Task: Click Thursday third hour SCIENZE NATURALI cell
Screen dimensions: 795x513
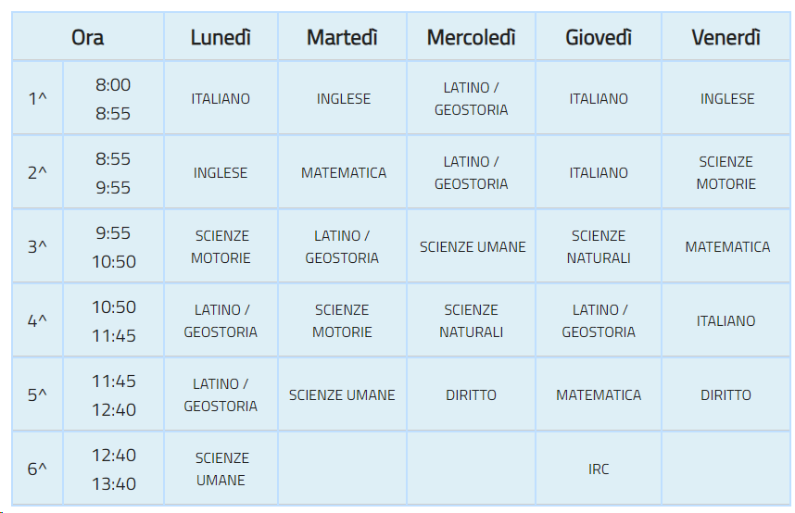Action: click(x=599, y=246)
